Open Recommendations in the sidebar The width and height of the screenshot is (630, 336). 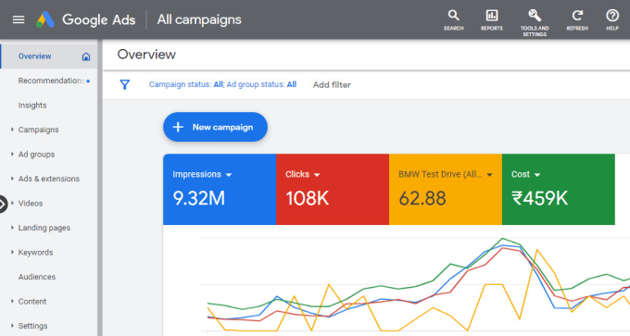click(x=51, y=81)
